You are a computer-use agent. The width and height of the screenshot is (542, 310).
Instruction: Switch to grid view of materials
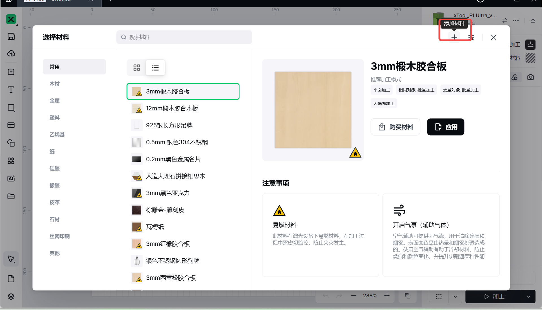point(137,68)
